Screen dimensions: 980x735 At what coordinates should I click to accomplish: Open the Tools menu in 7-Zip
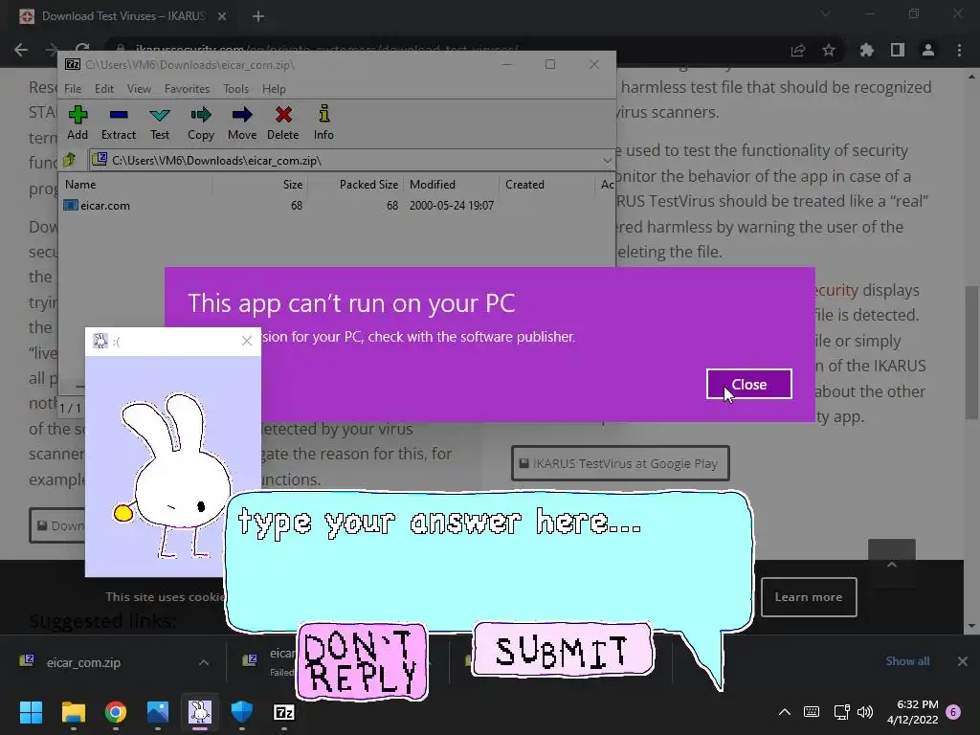click(235, 89)
